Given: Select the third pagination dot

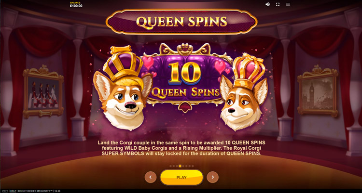Looking at the screenshot, I should (x=177, y=166).
